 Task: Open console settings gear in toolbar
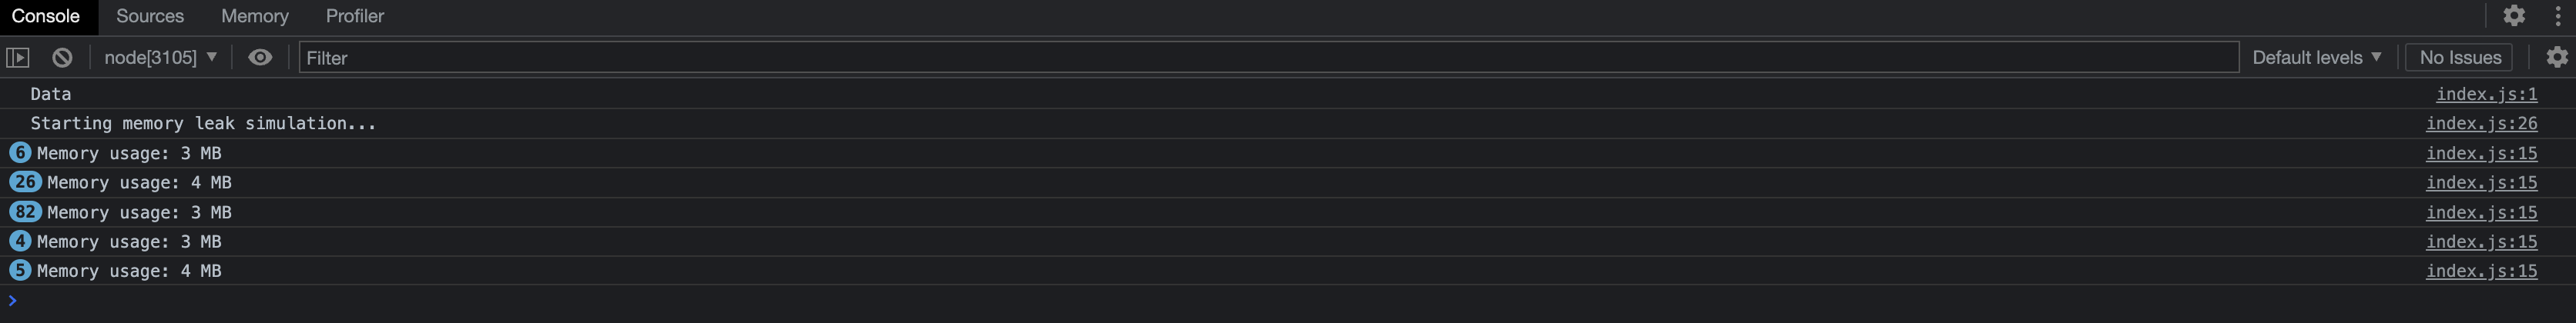(x=2557, y=58)
